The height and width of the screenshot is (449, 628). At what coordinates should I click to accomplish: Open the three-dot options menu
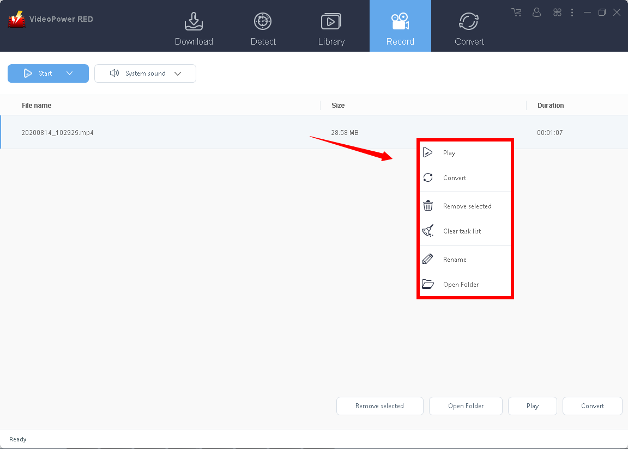[572, 12]
